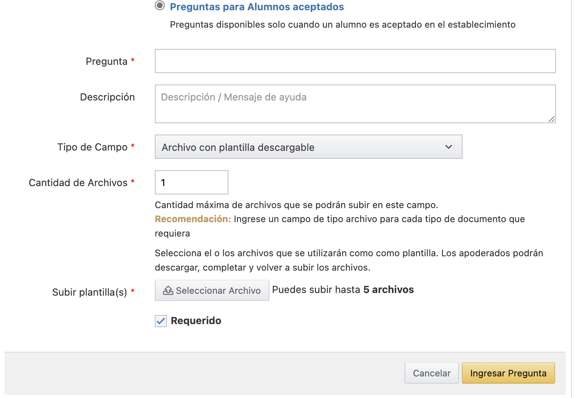Open the Tipo de Campo dropdown
This screenshot has width=576, height=398.
click(x=308, y=147)
